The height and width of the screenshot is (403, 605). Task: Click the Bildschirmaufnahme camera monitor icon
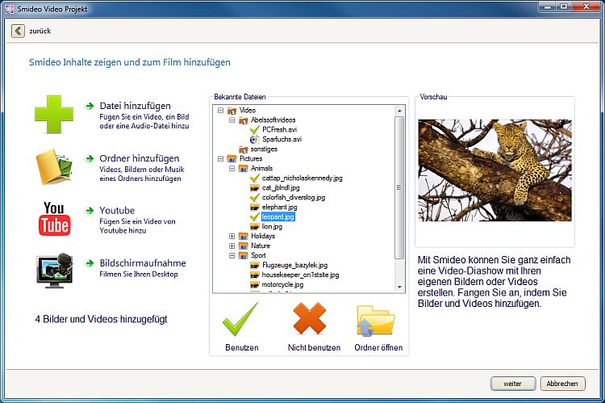53,271
